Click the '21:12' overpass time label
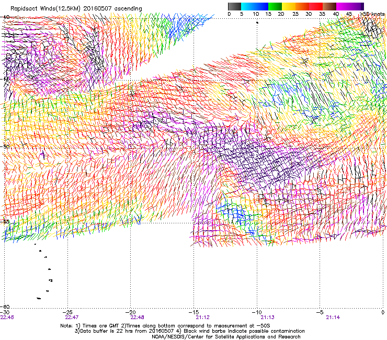Viewport: 387px width, 340px height. (202, 318)
